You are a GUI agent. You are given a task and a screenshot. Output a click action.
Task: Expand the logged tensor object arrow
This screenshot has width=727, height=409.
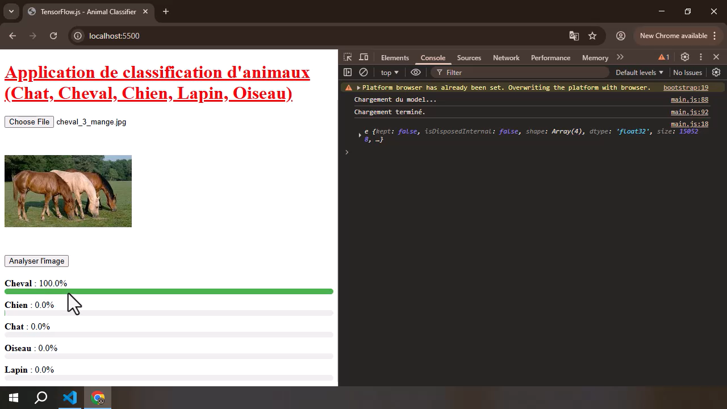tap(360, 135)
